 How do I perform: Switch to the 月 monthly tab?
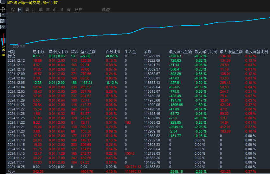point(34,9)
